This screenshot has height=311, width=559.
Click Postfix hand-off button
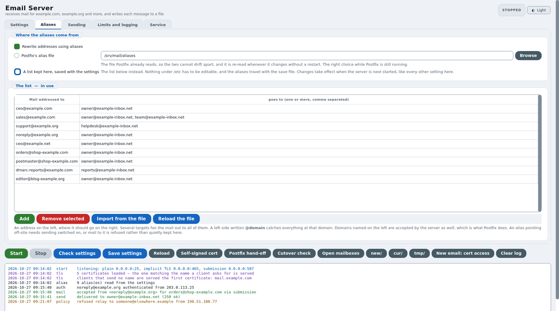pos(247,253)
